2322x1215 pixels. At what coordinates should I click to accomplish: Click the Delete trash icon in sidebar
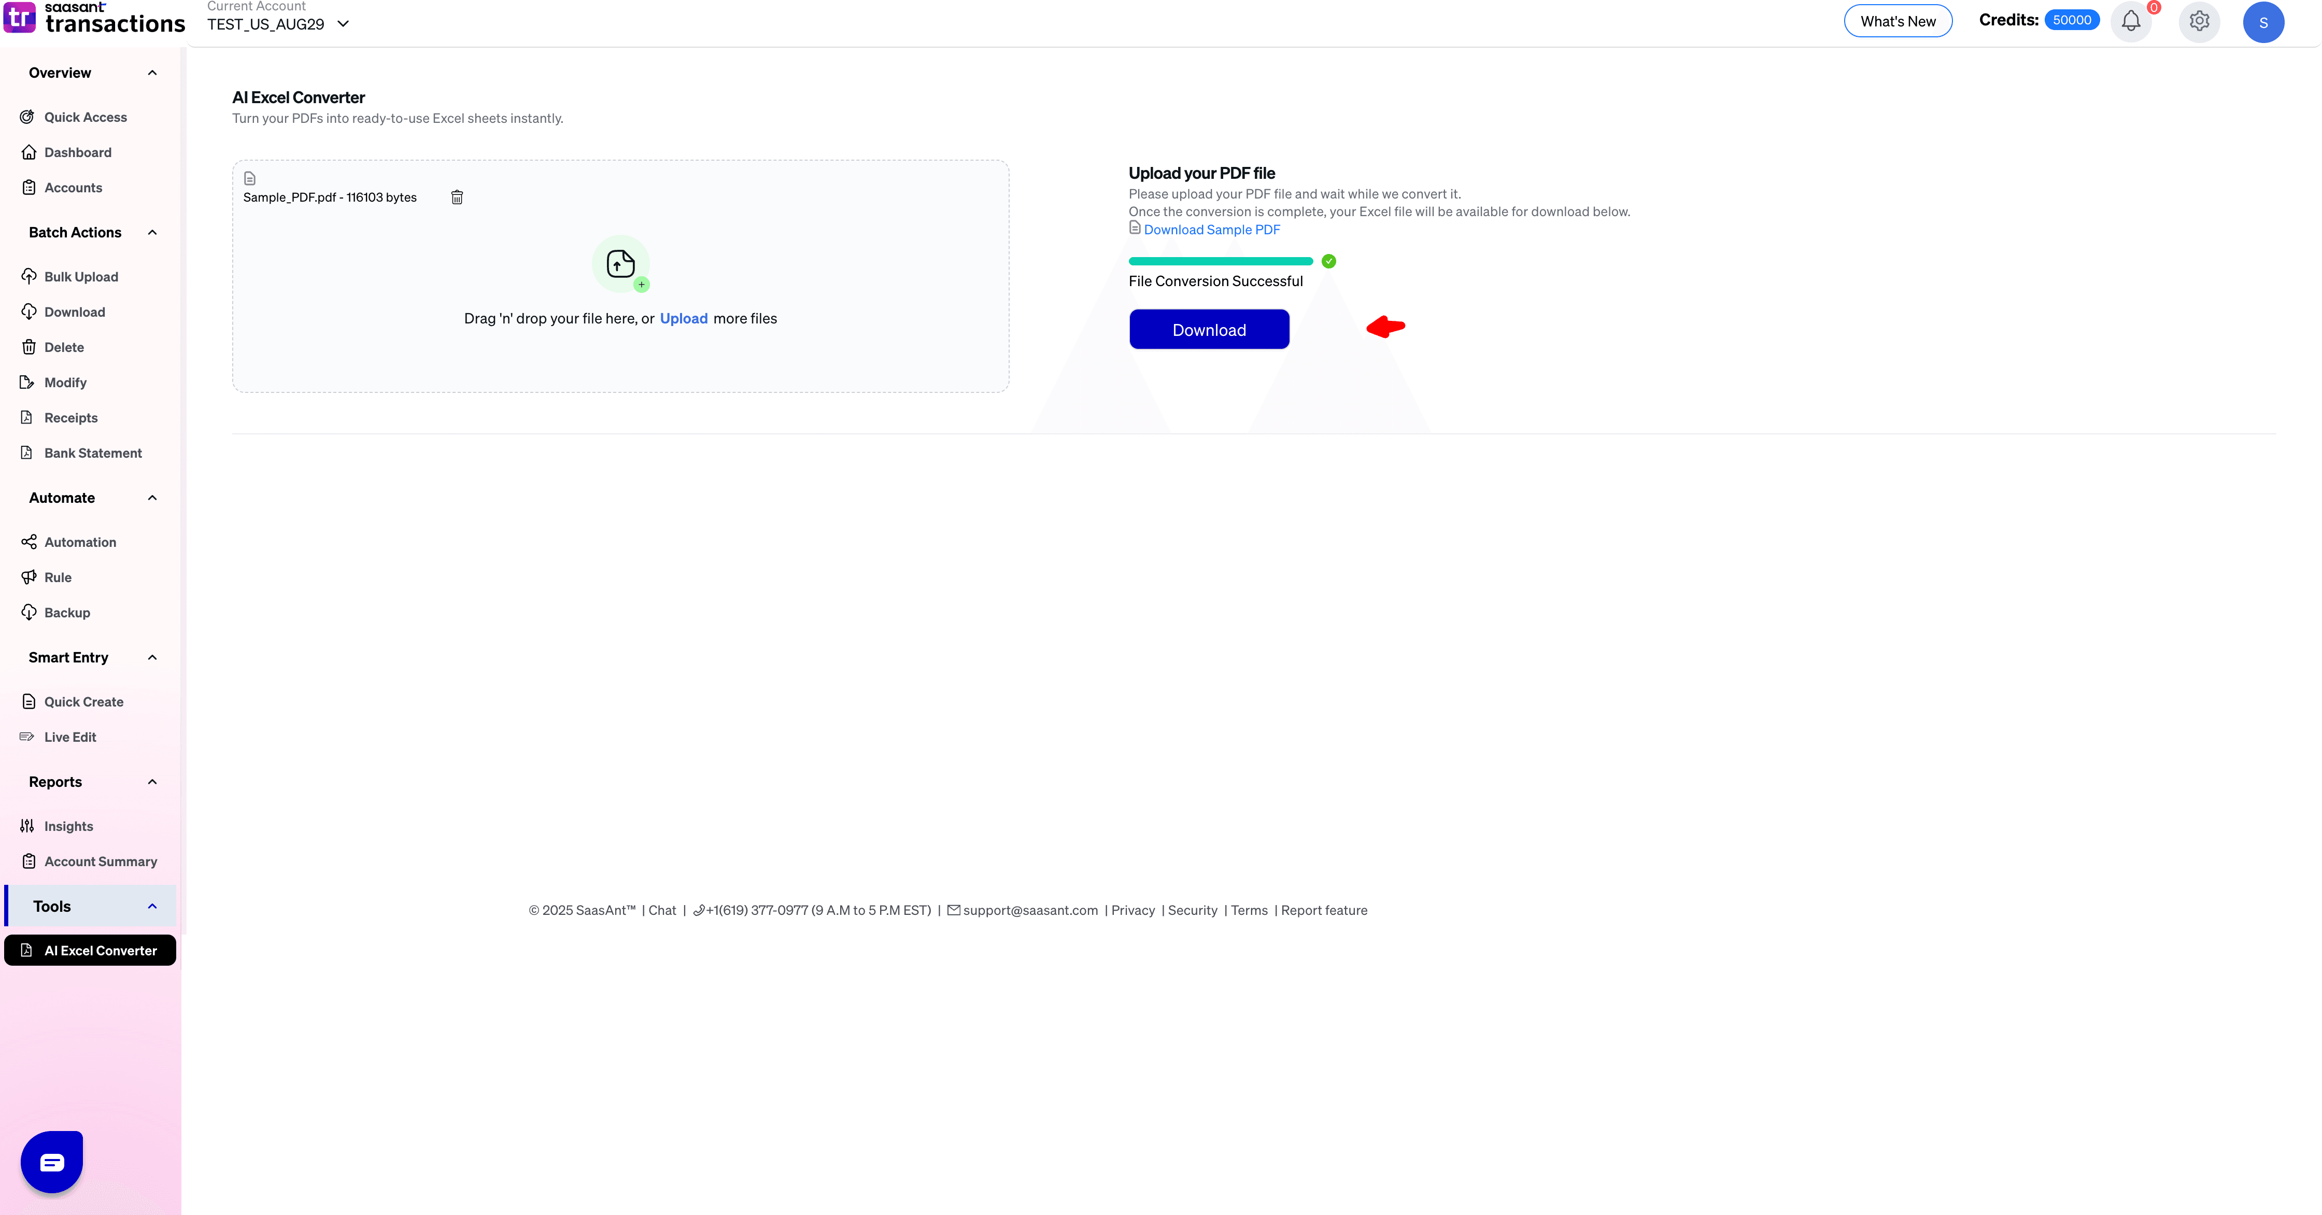28,347
